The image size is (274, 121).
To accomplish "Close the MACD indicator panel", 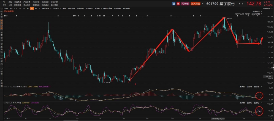I will point(261,87).
